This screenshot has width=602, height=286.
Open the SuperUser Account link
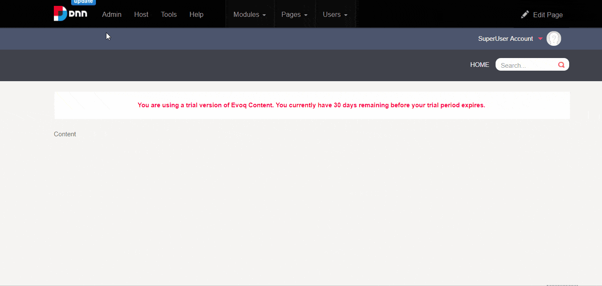505,39
